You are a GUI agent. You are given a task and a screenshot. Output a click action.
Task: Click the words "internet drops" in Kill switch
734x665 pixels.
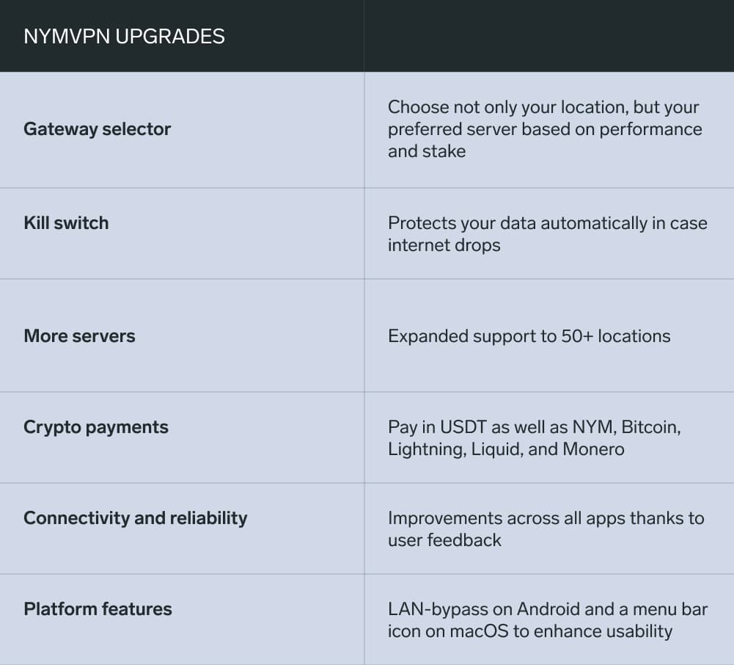click(x=444, y=245)
